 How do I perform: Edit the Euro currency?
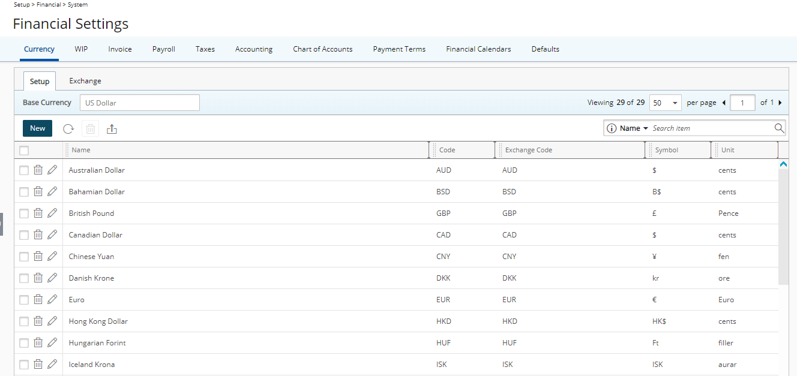(52, 300)
